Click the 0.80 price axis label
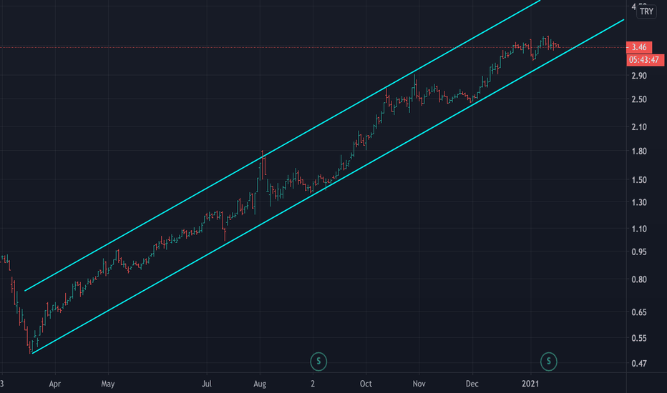 pyautogui.click(x=639, y=279)
